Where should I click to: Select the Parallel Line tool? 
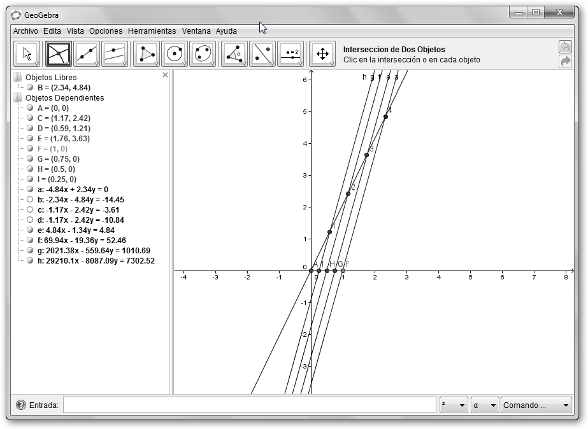(115, 54)
